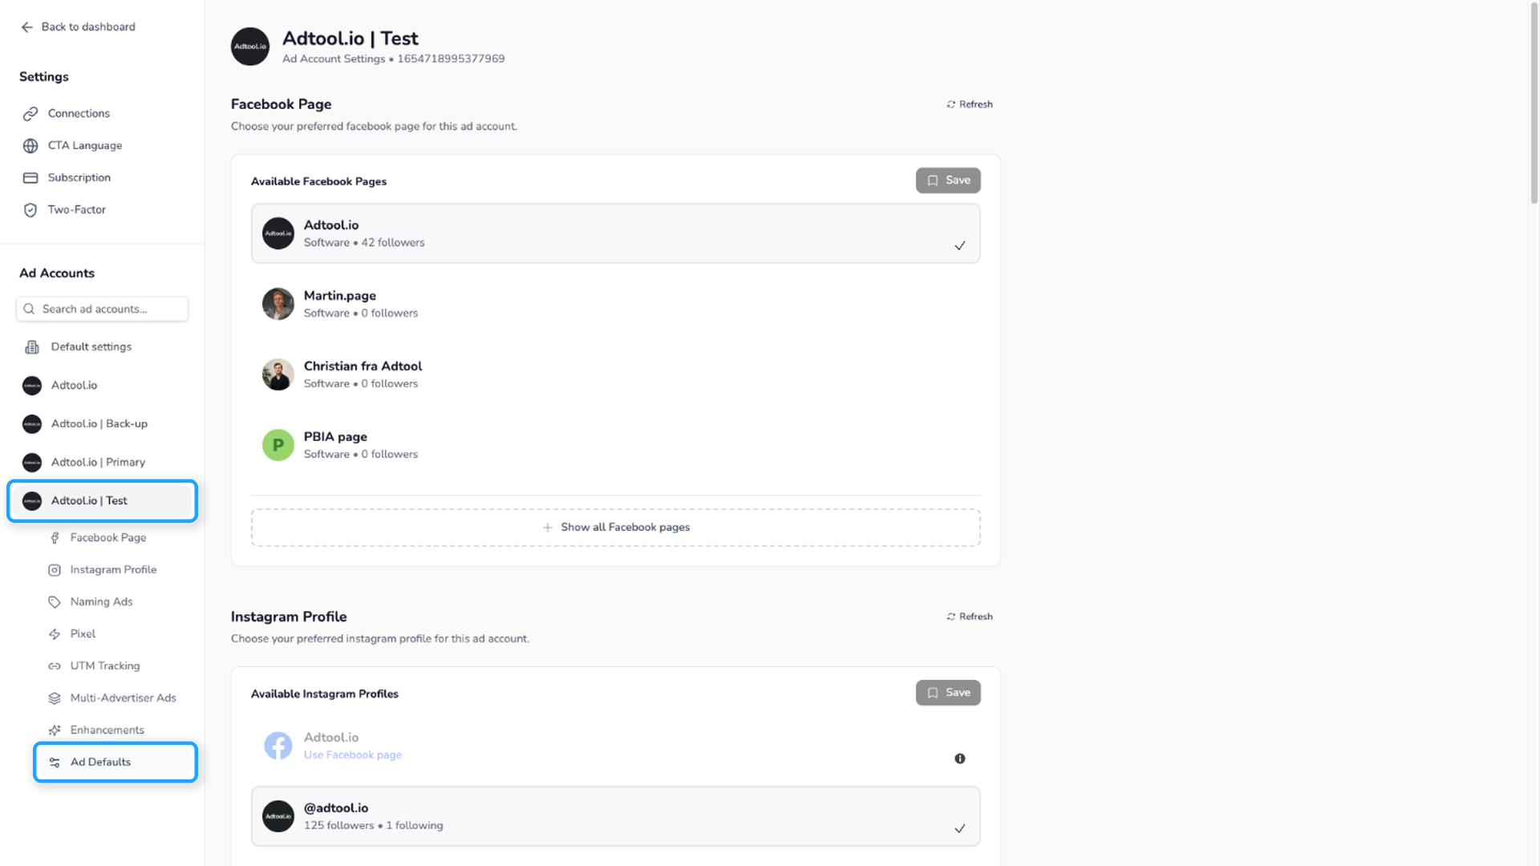Click the UTM Tracking link icon
The height and width of the screenshot is (866, 1540).
55,666
